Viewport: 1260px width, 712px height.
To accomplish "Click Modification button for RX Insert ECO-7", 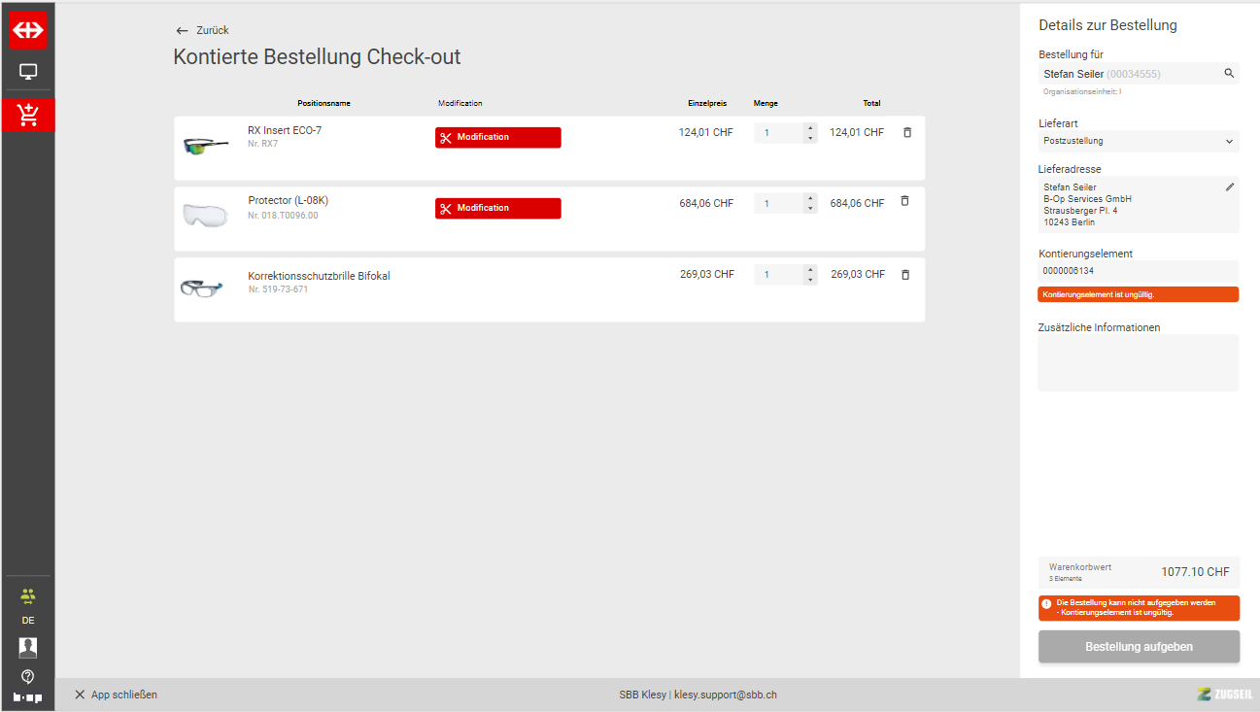I will point(497,137).
